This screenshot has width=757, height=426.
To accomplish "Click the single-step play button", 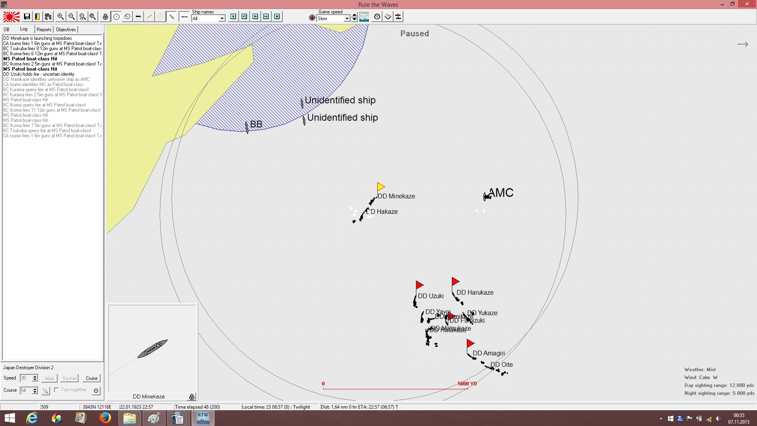I will click(233, 17).
